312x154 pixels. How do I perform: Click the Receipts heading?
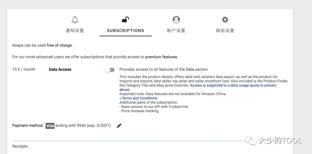click(20, 146)
